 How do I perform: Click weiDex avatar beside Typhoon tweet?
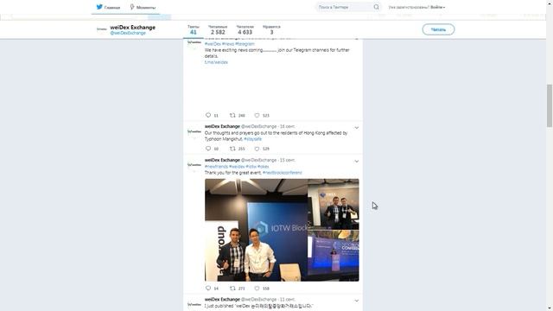194,132
